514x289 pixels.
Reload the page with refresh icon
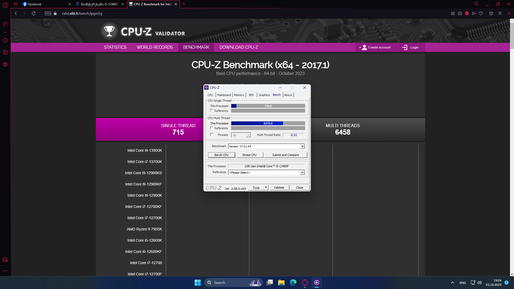tap(33, 13)
